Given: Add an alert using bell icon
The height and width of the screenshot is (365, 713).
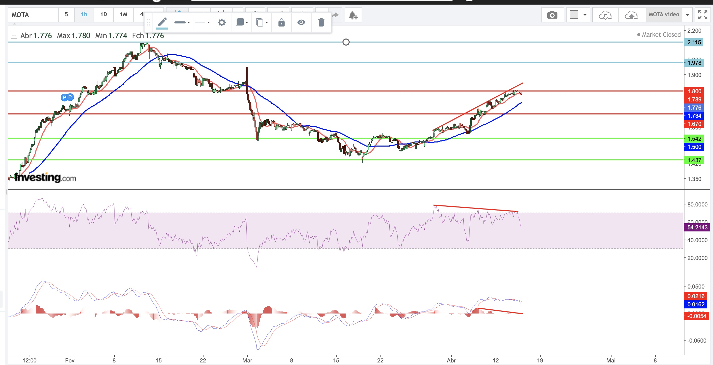Looking at the screenshot, I should tap(353, 15).
